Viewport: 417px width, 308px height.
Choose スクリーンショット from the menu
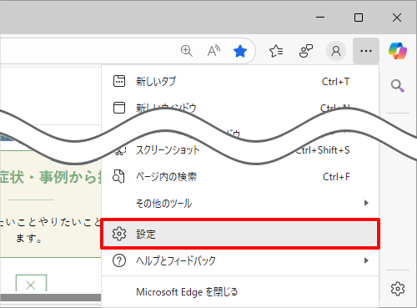[x=240, y=150]
